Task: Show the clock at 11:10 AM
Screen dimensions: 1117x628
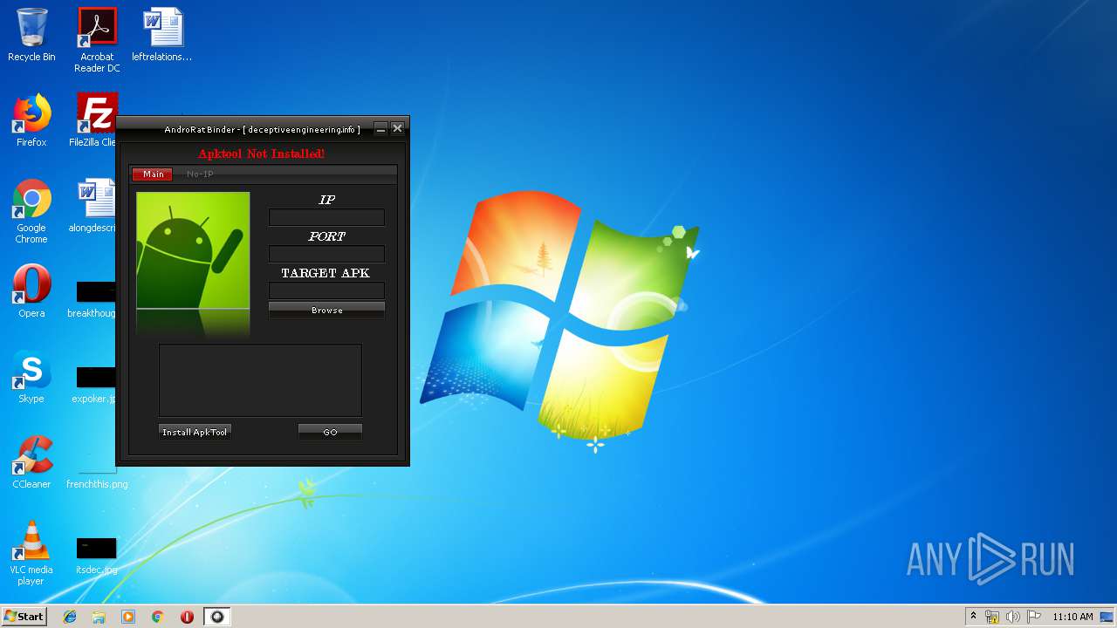Action: click(1072, 617)
